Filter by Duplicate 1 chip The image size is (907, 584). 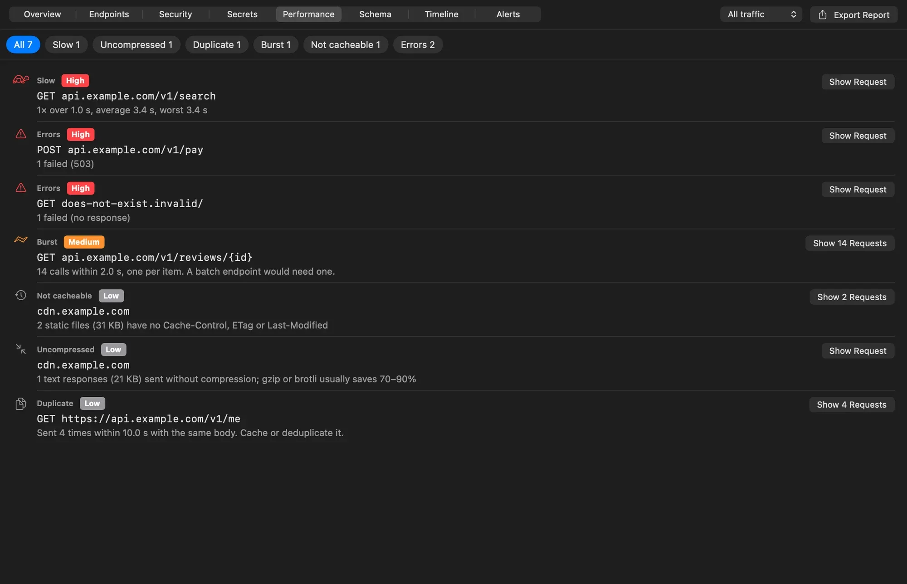(x=217, y=44)
